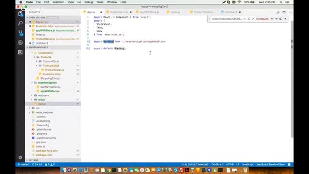Click Open Changes icon in editor title bar
Screen dimensions: 309x174
[278, 12]
